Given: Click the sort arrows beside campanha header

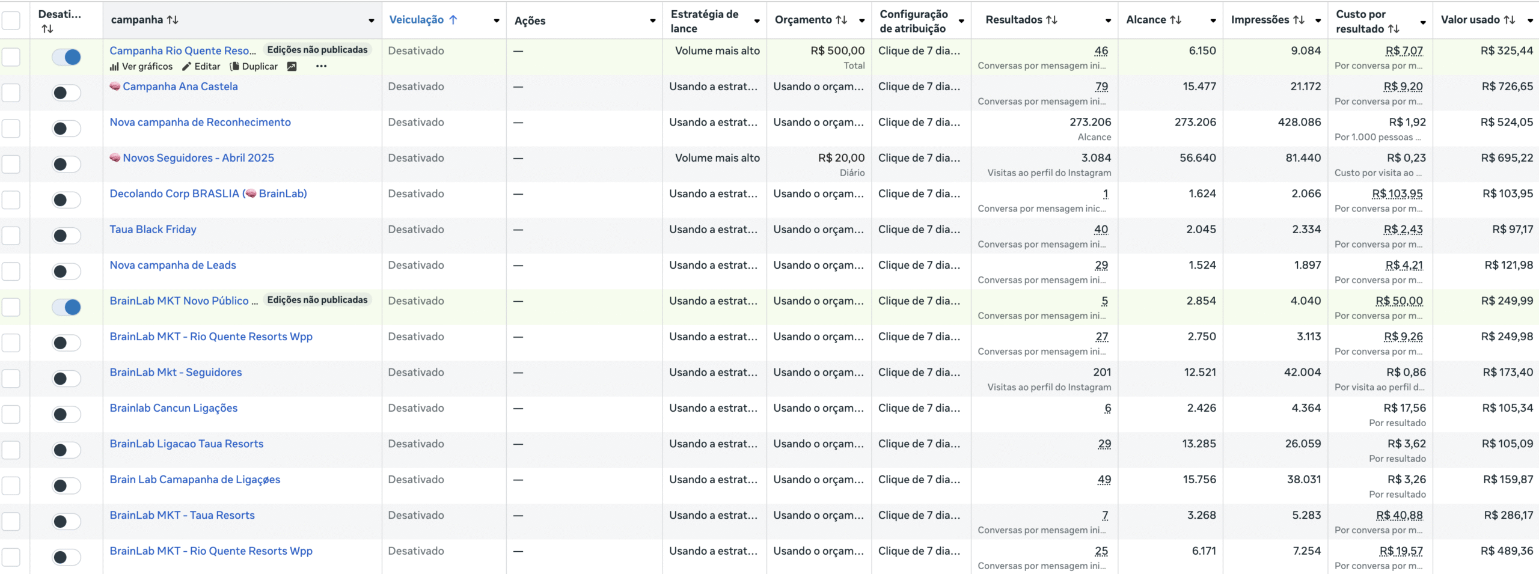Looking at the screenshot, I should point(173,20).
